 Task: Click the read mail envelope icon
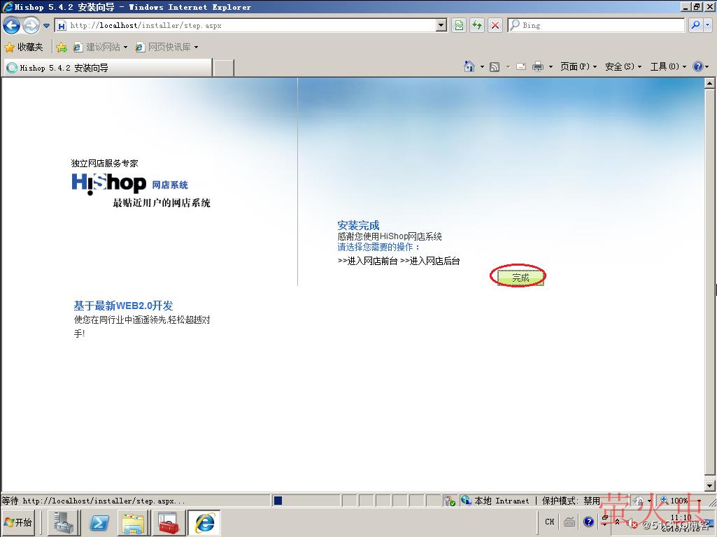coord(521,66)
